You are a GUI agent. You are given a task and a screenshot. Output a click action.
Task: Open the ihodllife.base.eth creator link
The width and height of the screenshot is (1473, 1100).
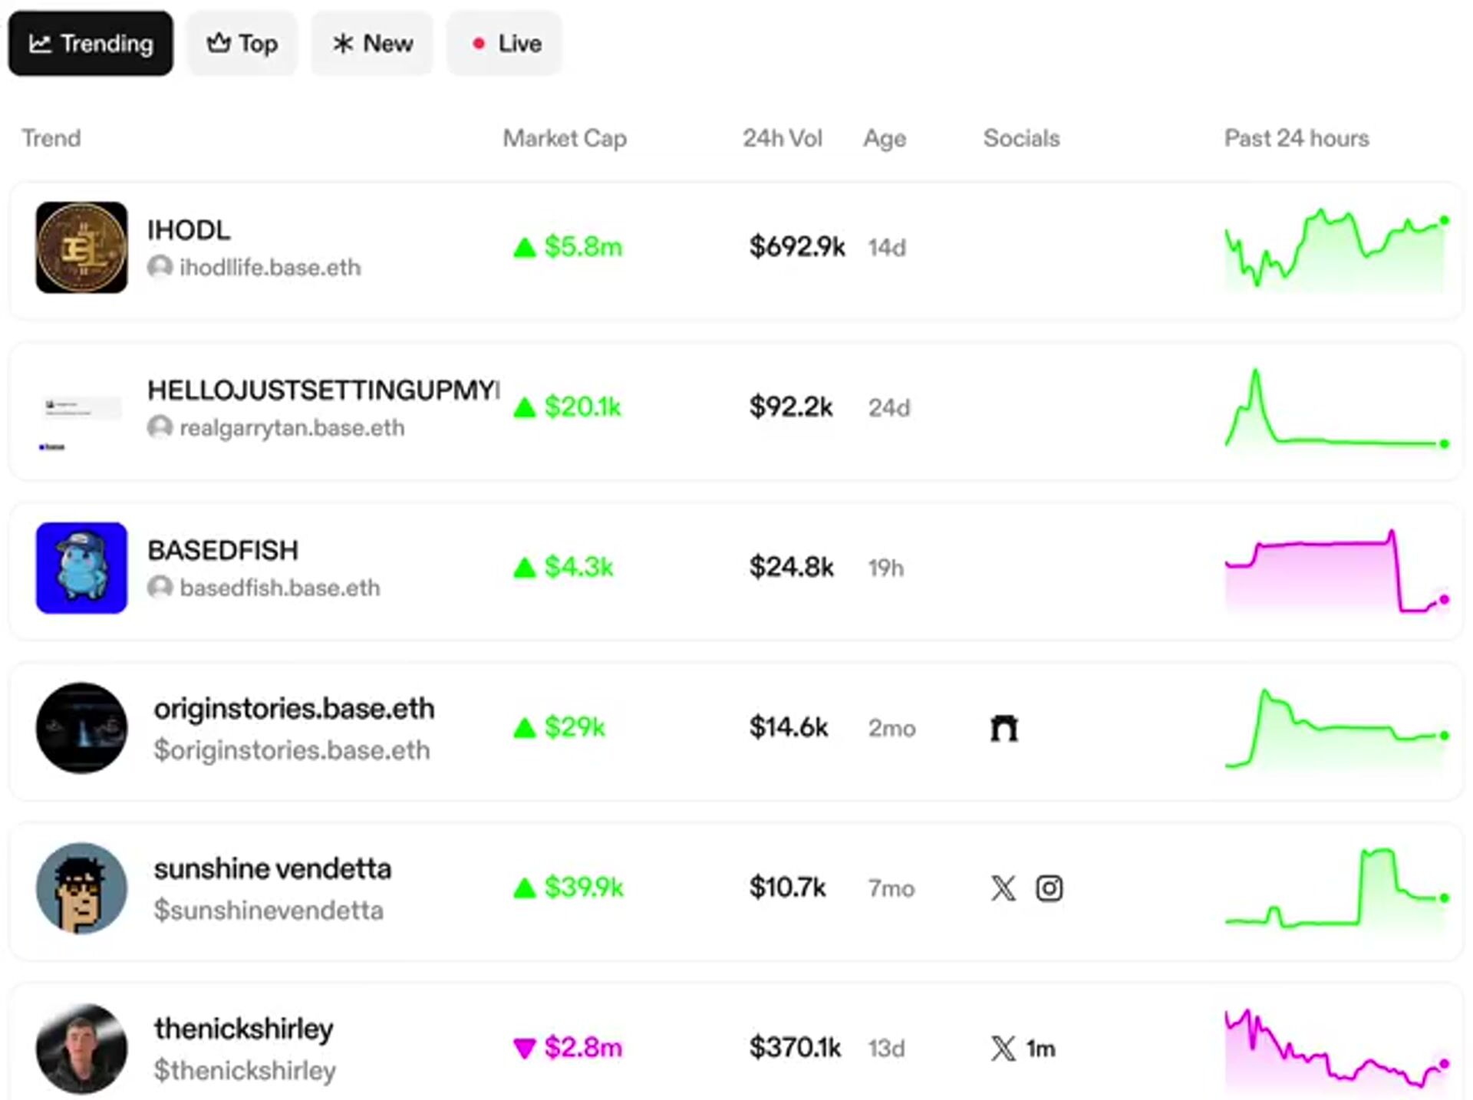tap(269, 268)
